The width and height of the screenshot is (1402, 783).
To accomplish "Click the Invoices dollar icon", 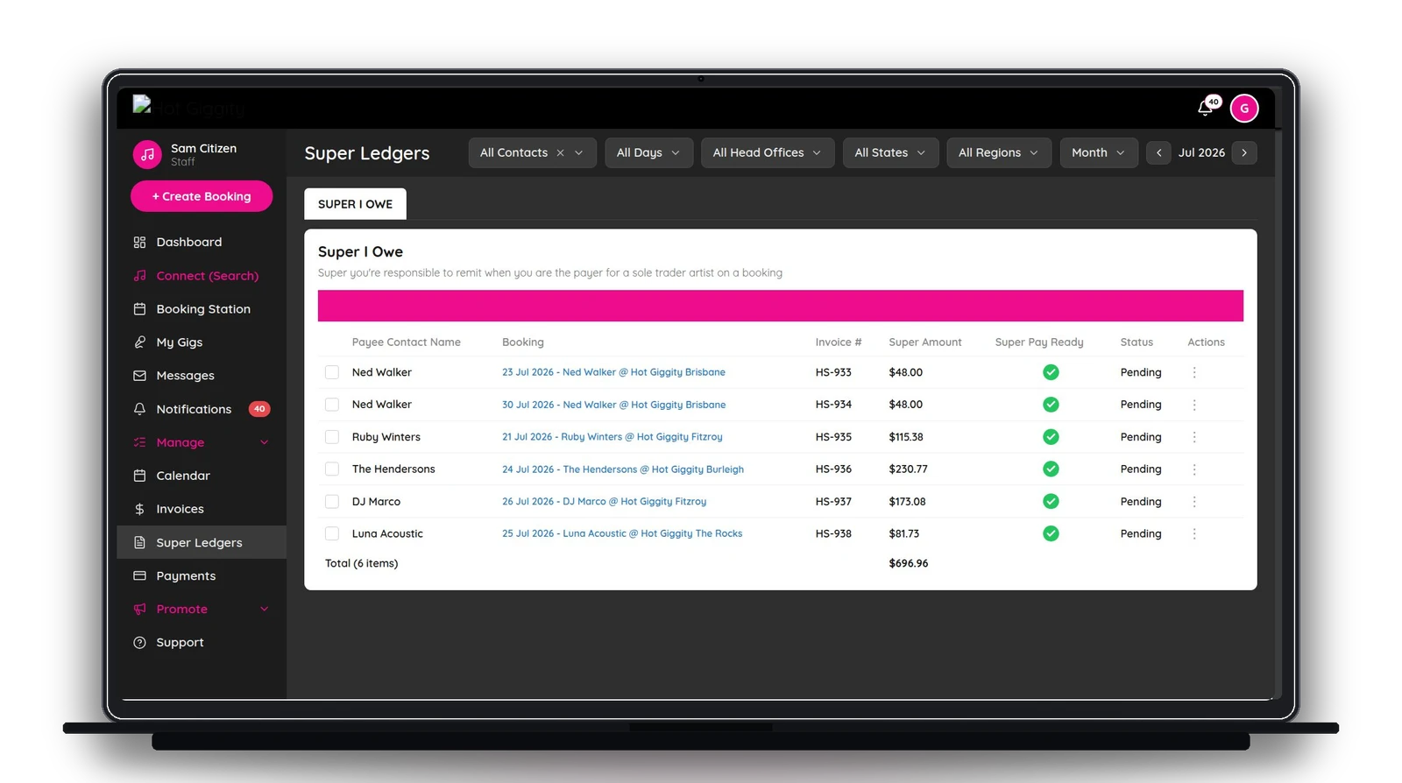I will pyautogui.click(x=139, y=509).
